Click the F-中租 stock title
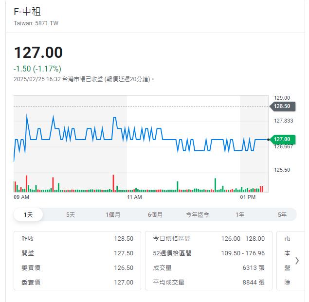Image resolution: width=309 pixels, height=302 pixels. pyautogui.click(x=27, y=11)
